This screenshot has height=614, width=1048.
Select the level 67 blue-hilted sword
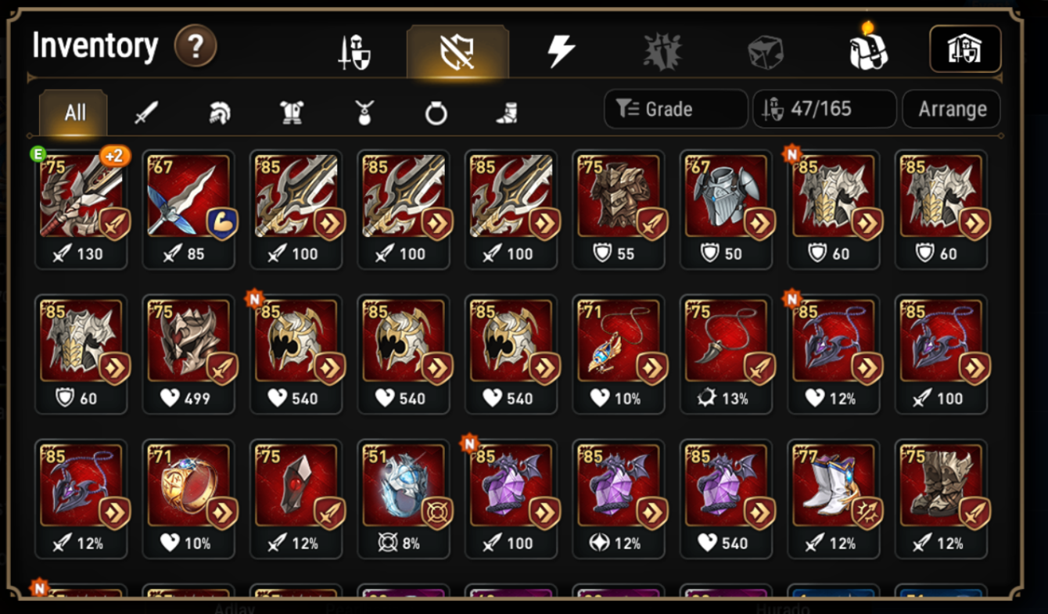[x=188, y=210]
